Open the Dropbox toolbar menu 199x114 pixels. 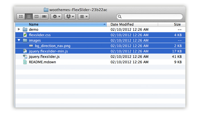tap(70, 17)
